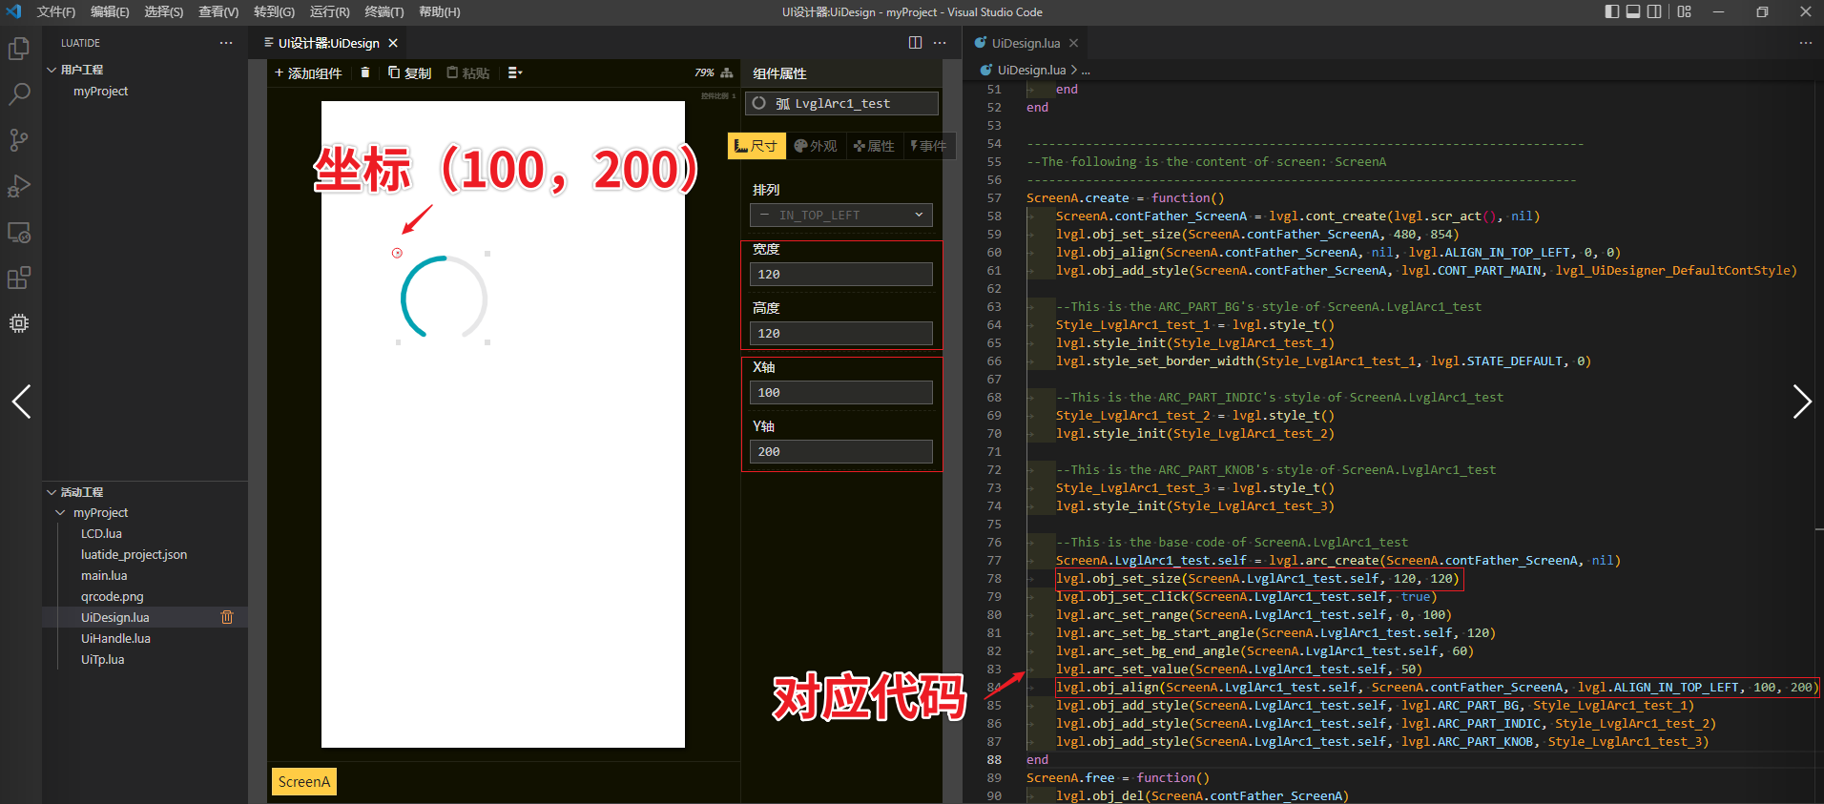
Task: Open the LuatIDE chip icon panel
Action: click(19, 323)
